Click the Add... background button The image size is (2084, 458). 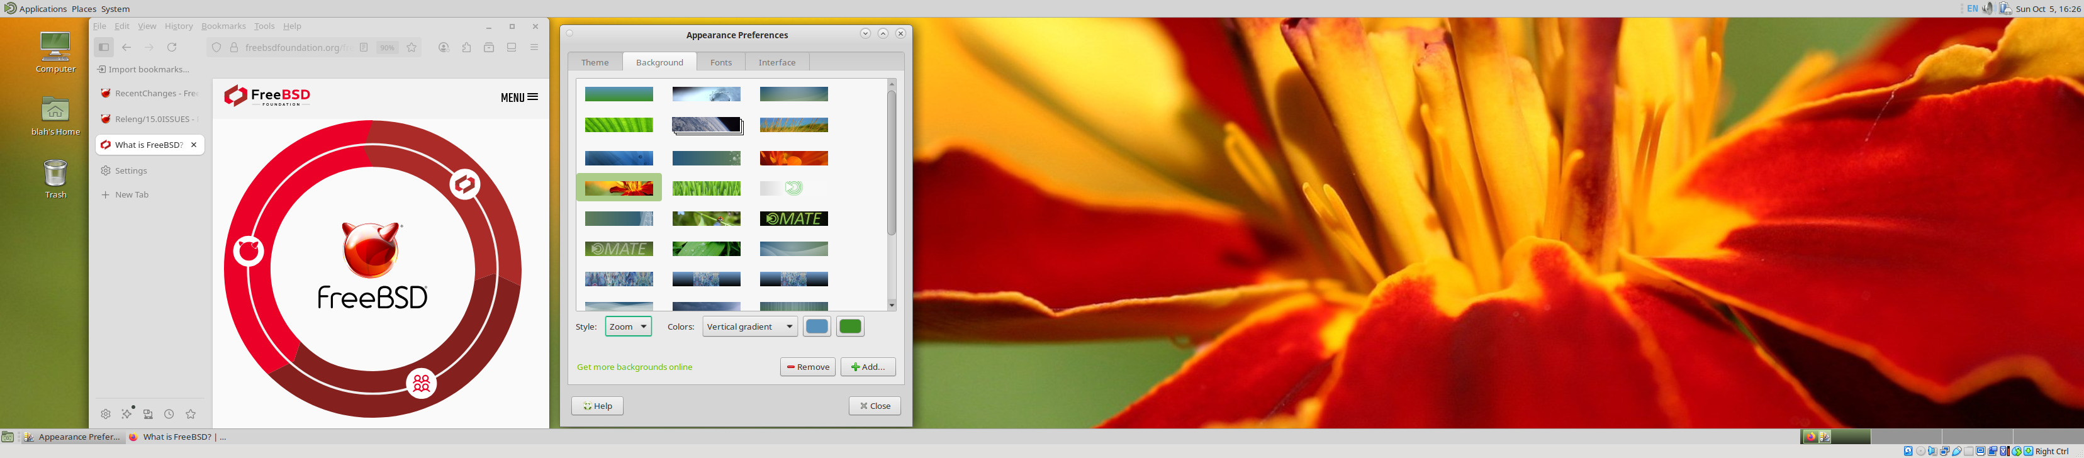click(867, 367)
